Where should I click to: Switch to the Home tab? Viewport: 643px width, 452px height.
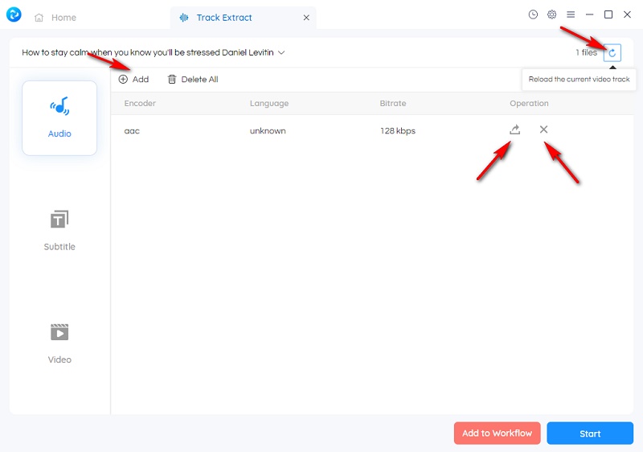(55, 18)
